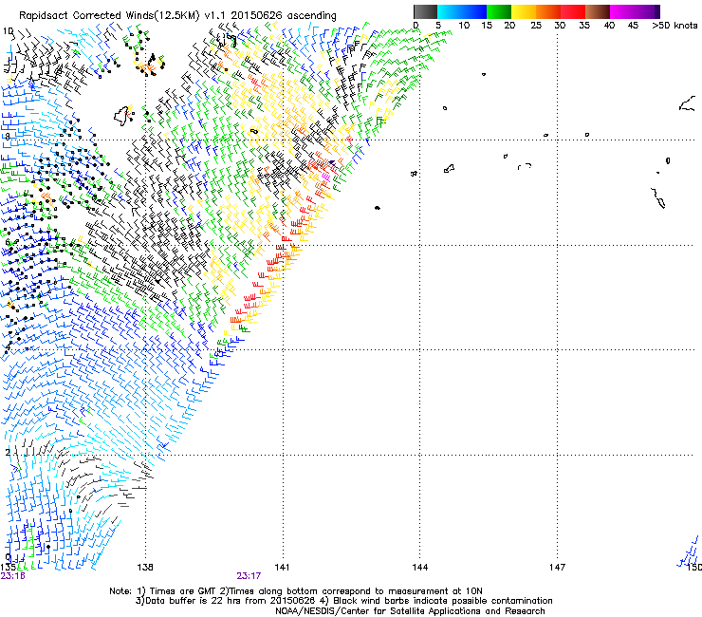702x617 pixels.
Task: Click the latitude axis label '2'
Action: point(8,452)
